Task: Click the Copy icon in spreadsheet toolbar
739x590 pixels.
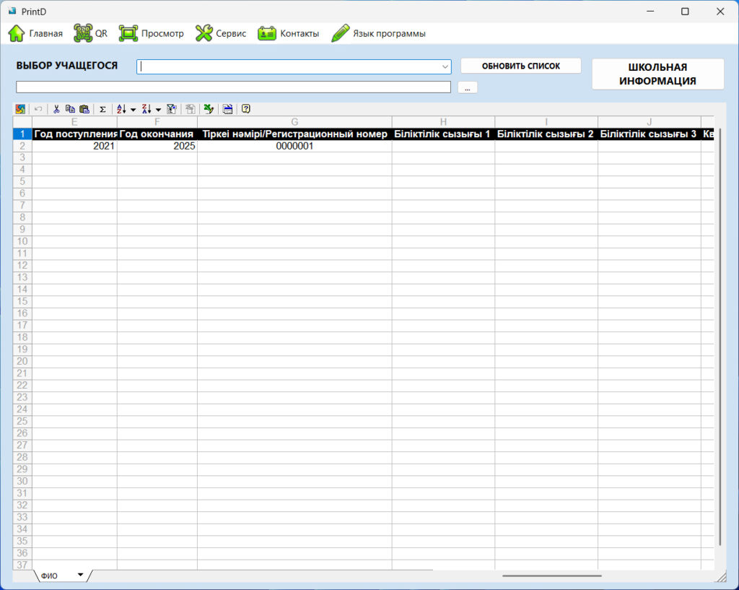Action: coord(70,110)
